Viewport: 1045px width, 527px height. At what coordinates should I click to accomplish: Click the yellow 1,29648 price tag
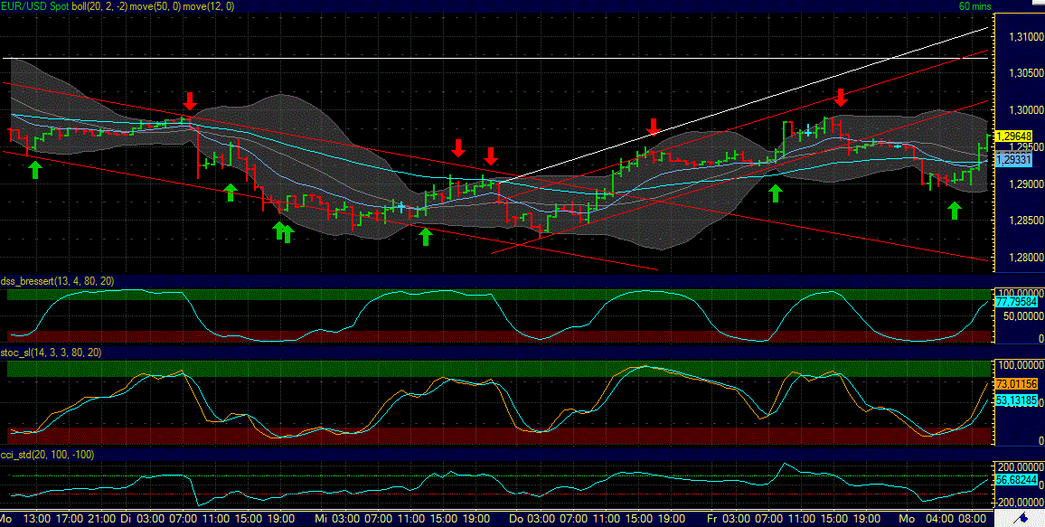[x=1014, y=134]
